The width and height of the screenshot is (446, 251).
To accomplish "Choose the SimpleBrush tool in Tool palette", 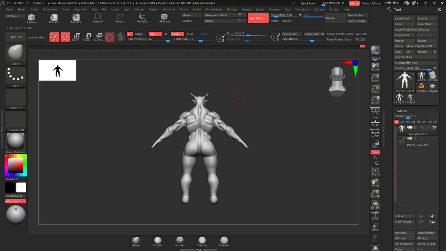I will tap(421, 87).
